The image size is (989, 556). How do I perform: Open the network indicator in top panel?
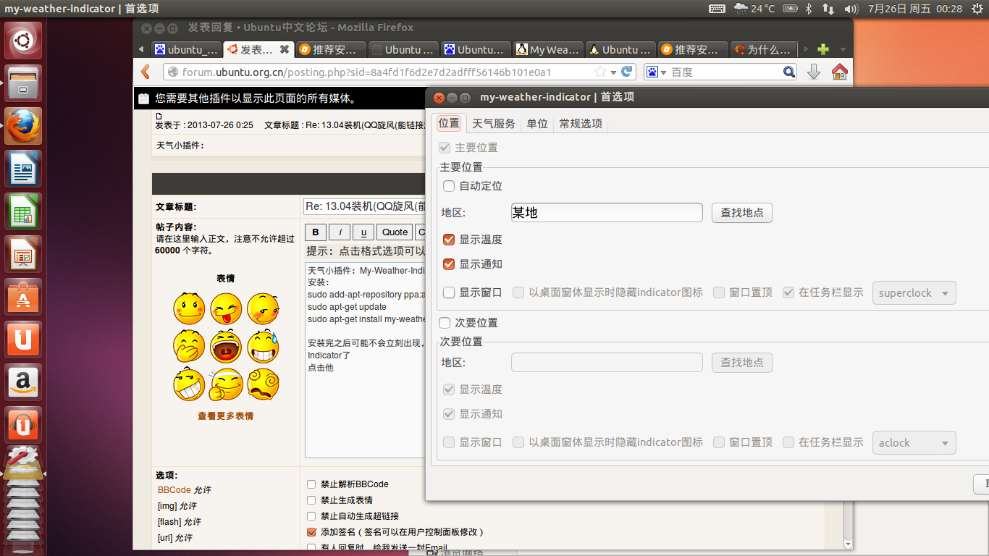829,9
